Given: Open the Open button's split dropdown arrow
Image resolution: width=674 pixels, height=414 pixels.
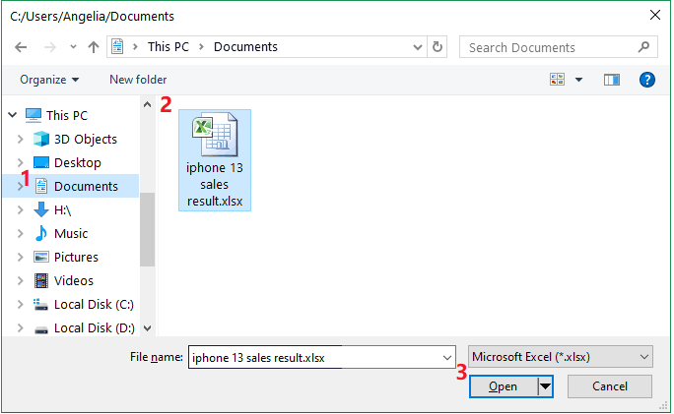Looking at the screenshot, I should [545, 386].
